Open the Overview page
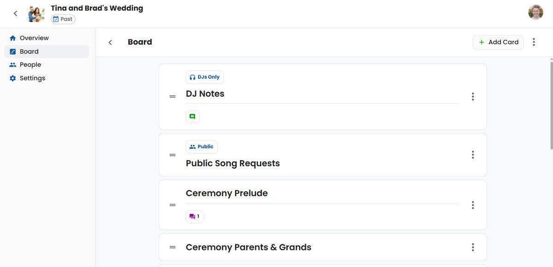The width and height of the screenshot is (553, 267). coord(47,38)
